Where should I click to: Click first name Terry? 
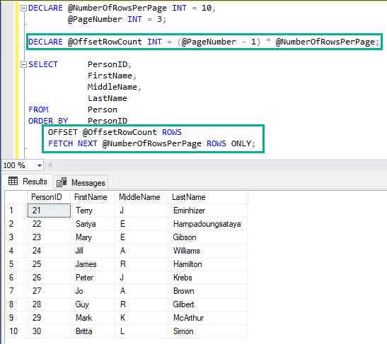point(84,210)
